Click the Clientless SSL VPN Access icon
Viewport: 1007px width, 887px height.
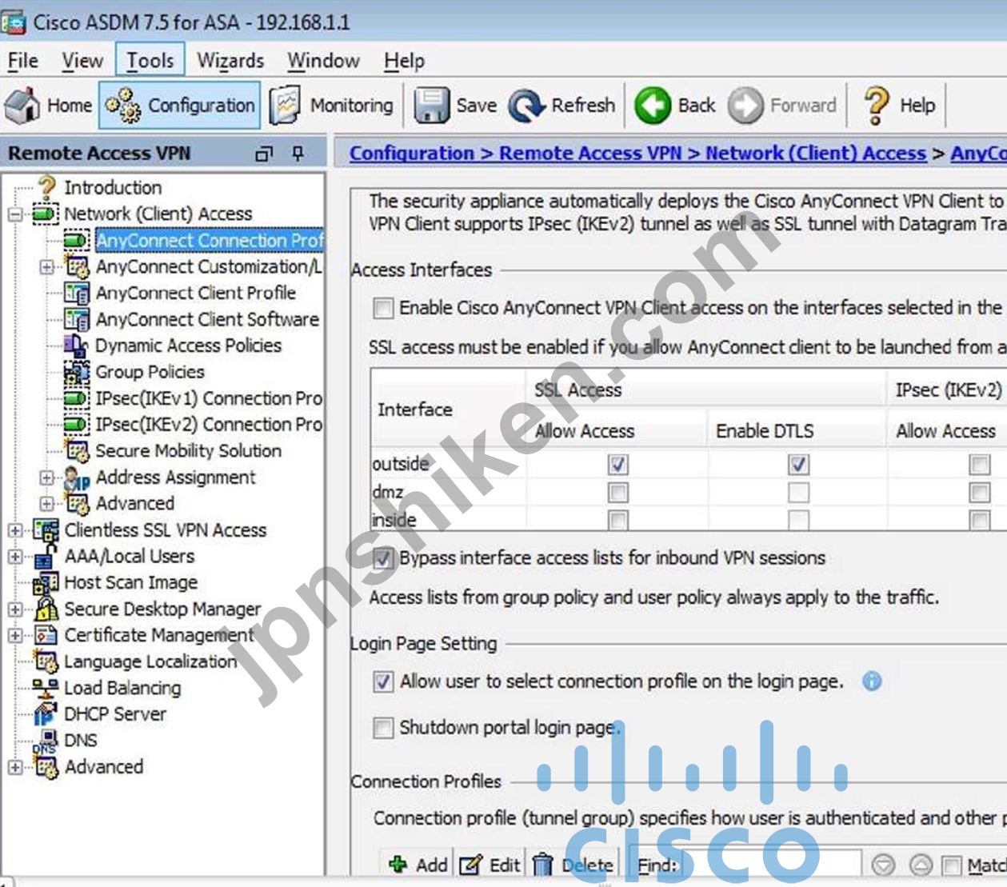pos(46,530)
